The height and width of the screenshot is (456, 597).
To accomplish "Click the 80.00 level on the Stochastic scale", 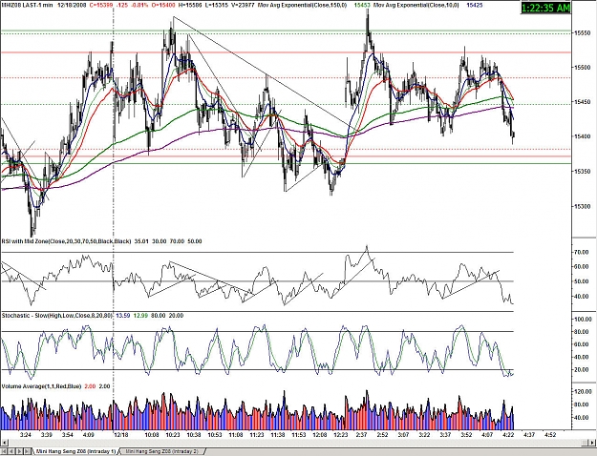I will (584, 332).
